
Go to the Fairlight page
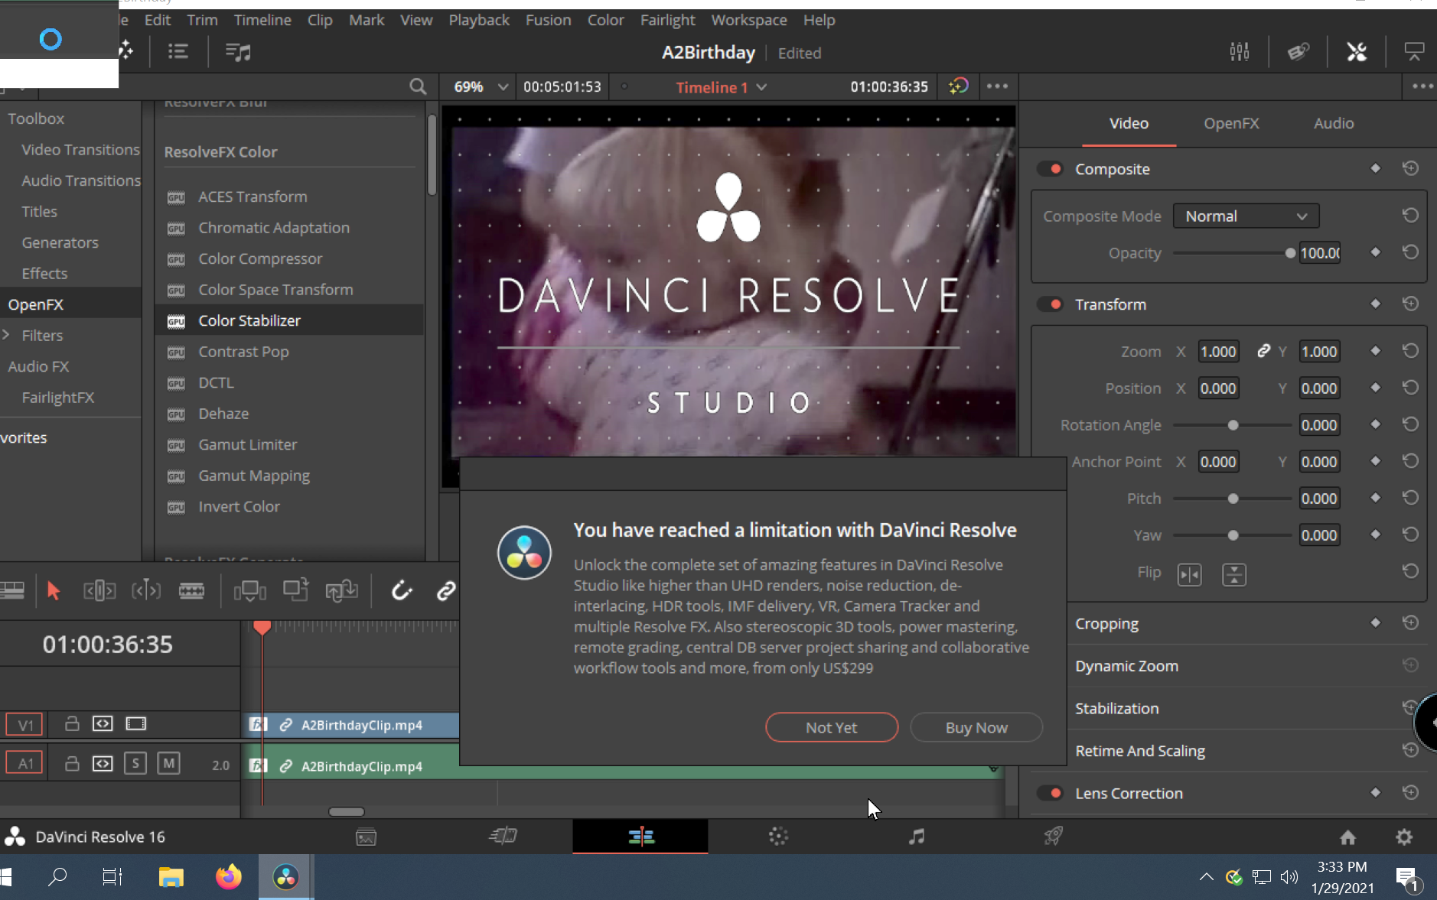point(917,837)
